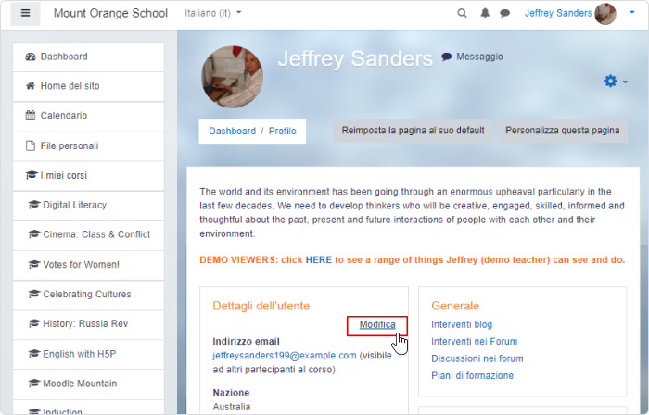Viewport: 649px width, 415px height.
Task: Open Interventi blog link
Action: tap(462, 324)
